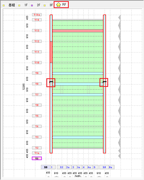Select the cyan horizontal beam at Y9

[78, 73]
